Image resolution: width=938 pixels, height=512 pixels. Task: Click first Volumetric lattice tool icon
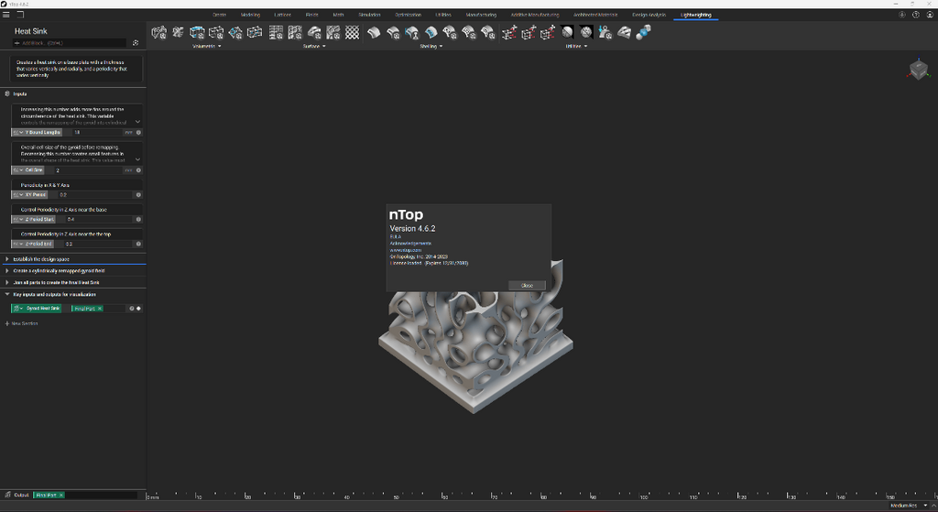158,32
